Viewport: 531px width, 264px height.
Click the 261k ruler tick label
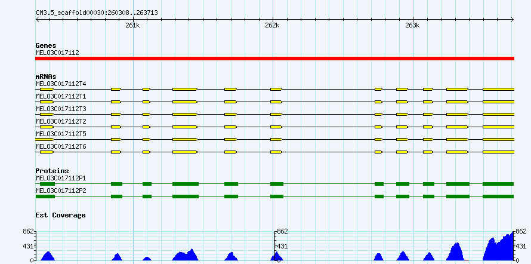[x=132, y=26]
